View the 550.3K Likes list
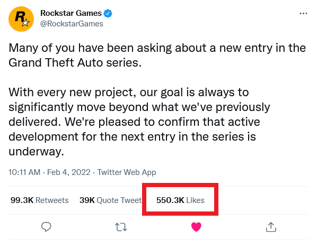Image resolution: width=317 pixels, height=240 pixels. pos(180,200)
